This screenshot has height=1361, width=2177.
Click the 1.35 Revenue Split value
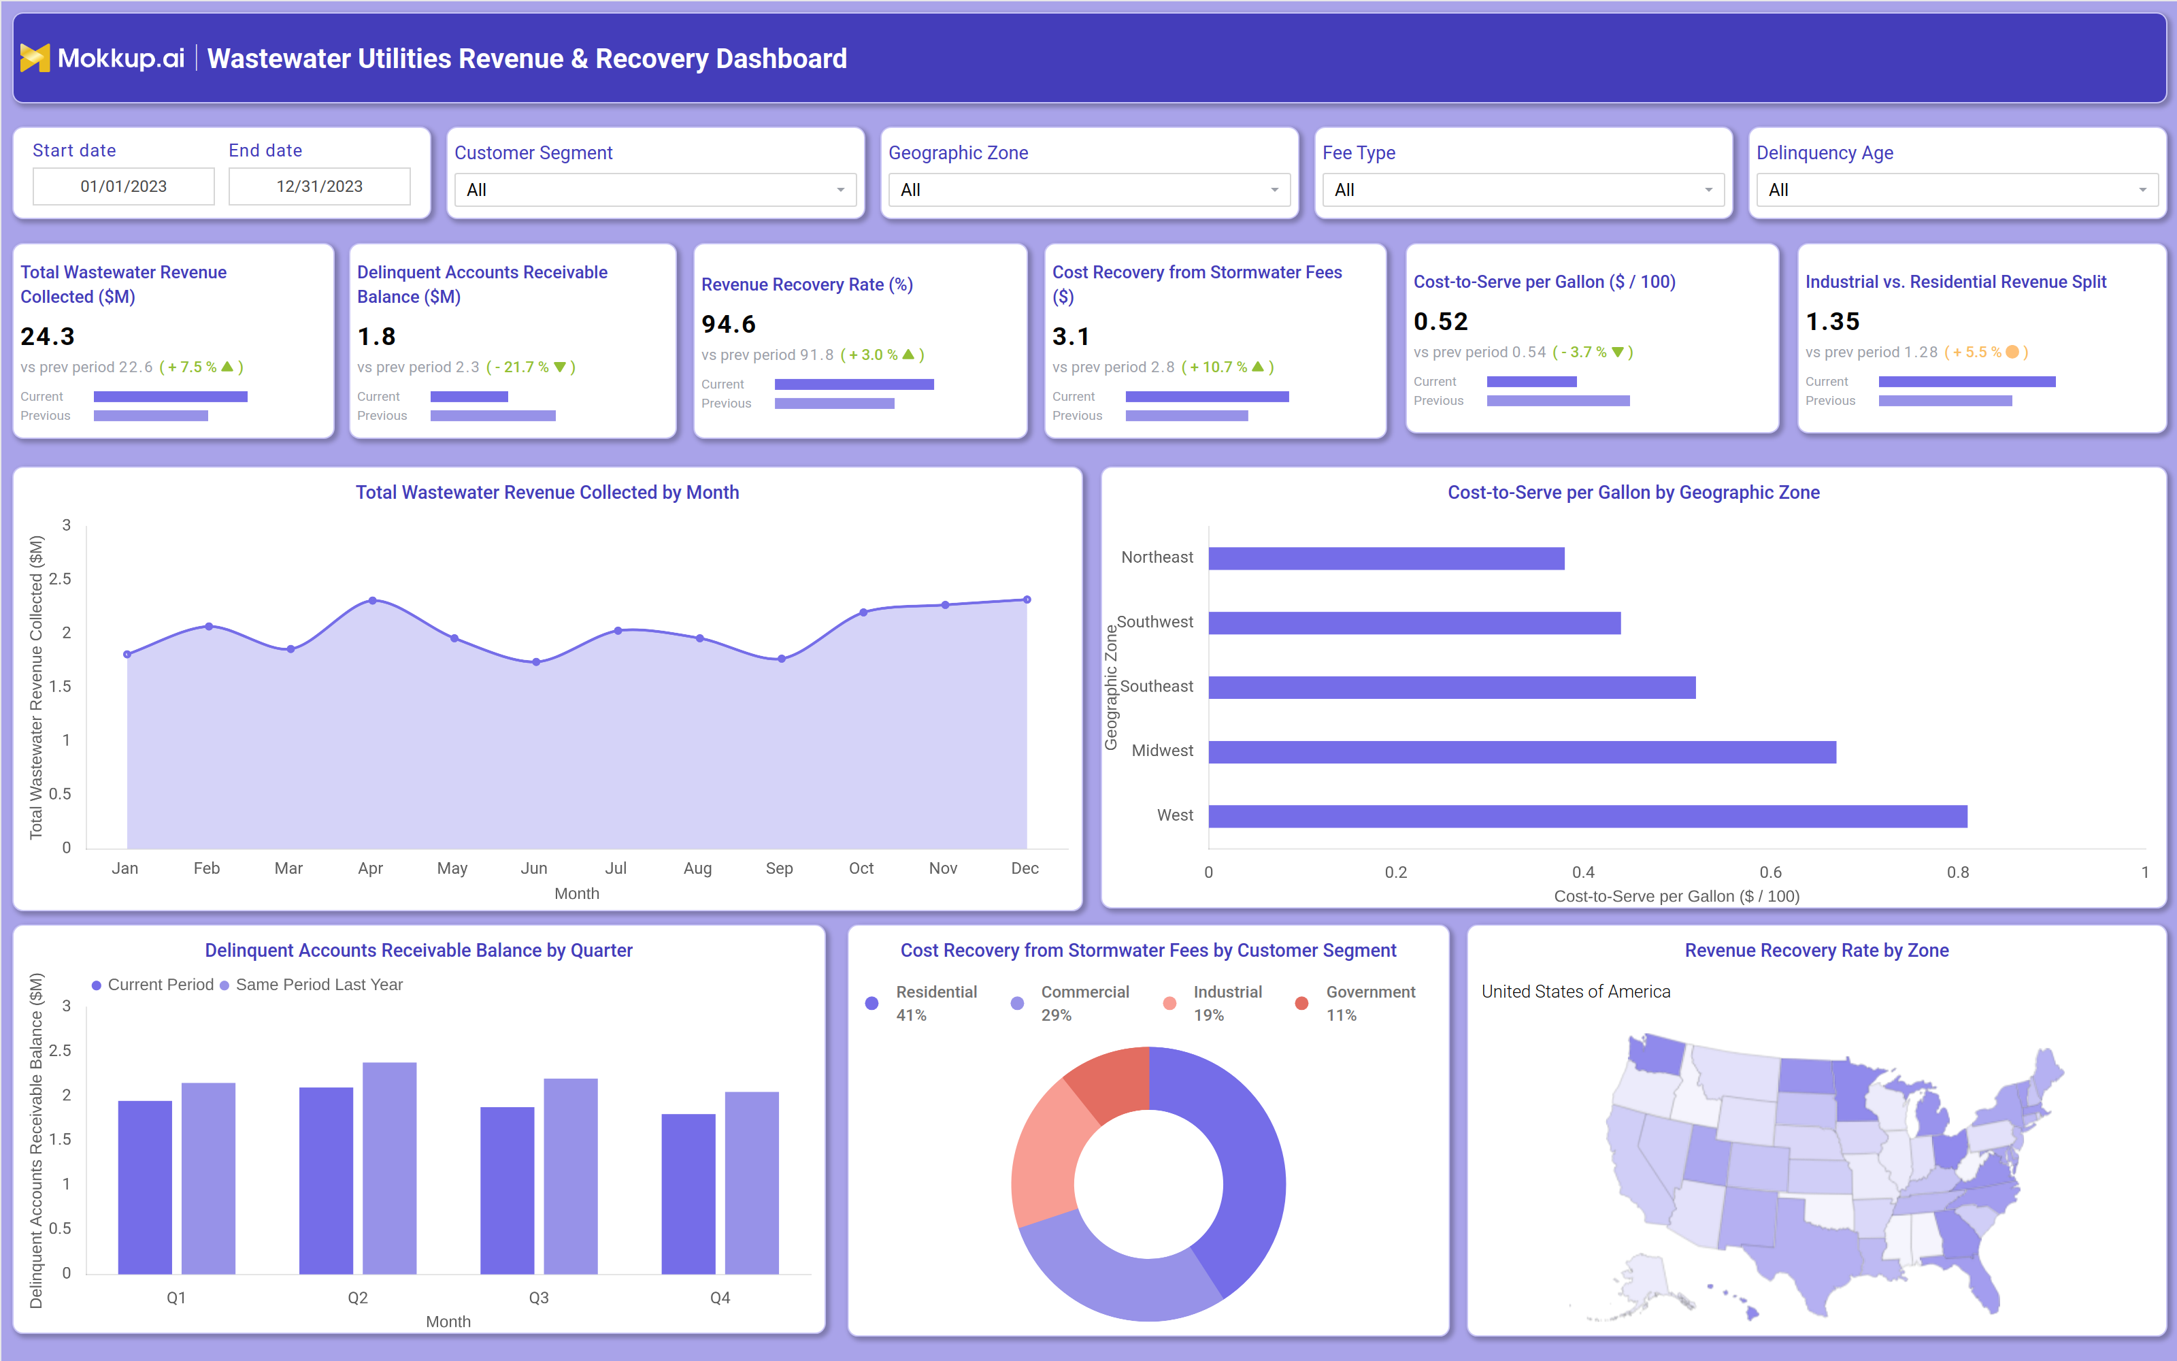pos(1833,321)
